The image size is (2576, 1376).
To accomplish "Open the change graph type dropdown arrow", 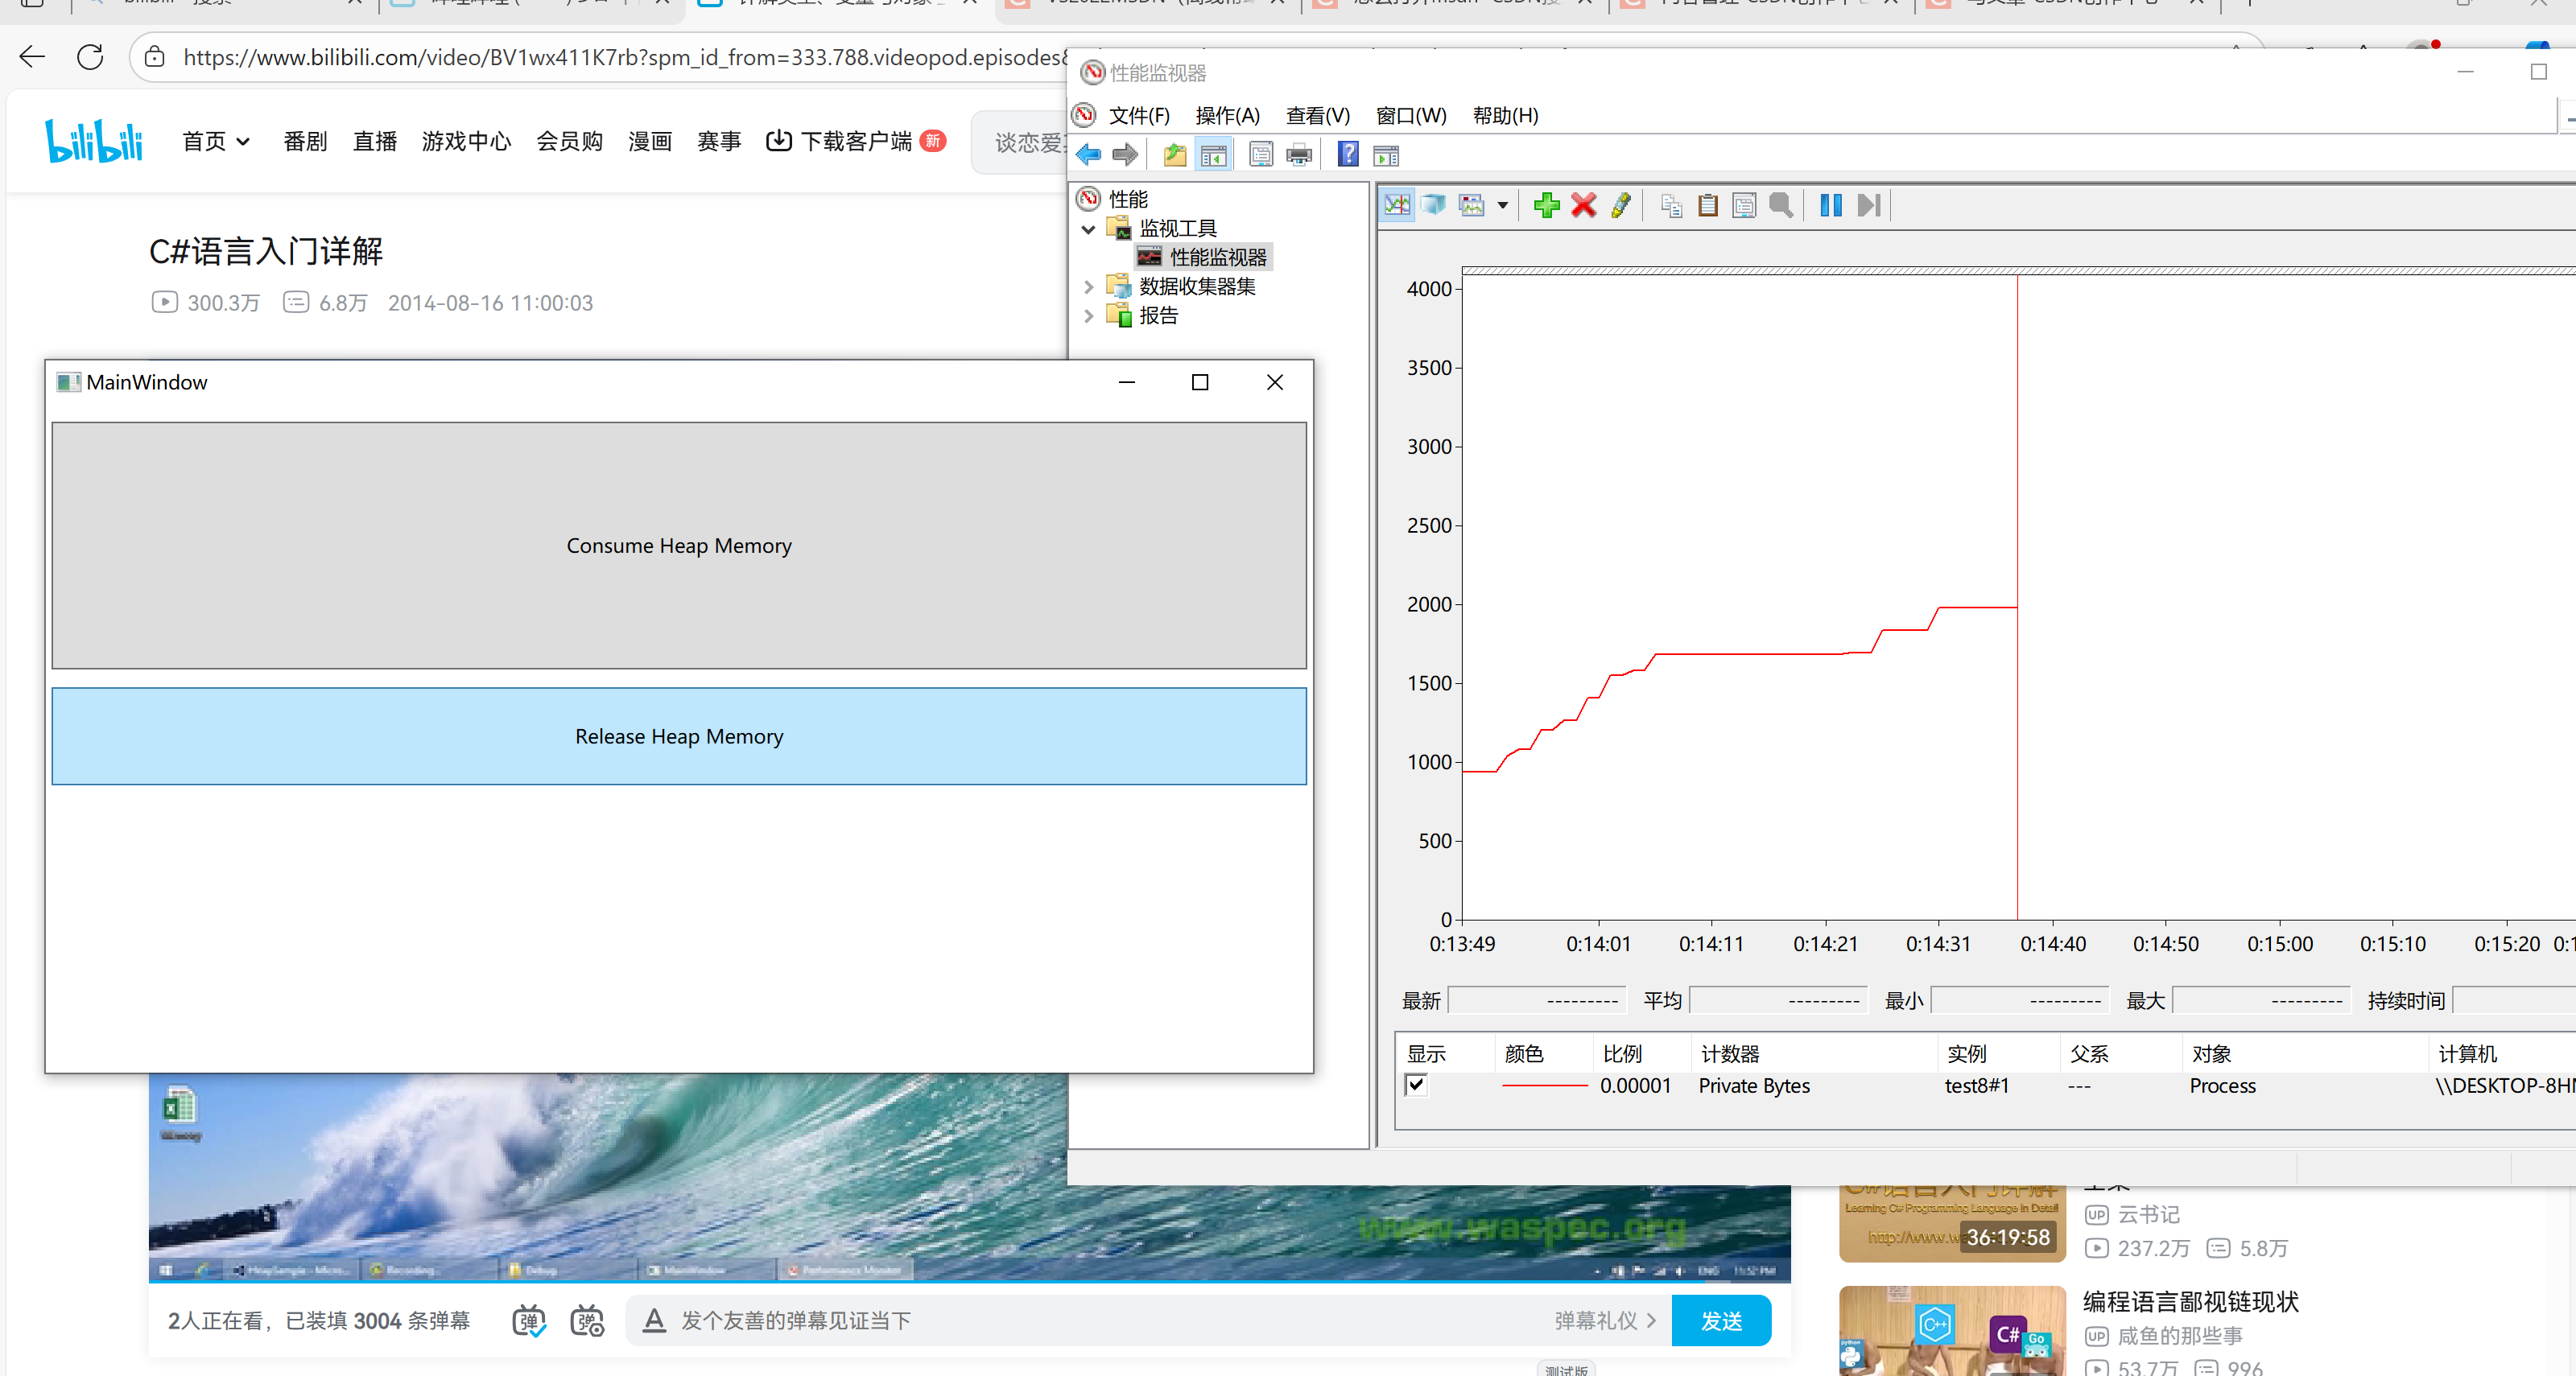I will [x=1502, y=206].
